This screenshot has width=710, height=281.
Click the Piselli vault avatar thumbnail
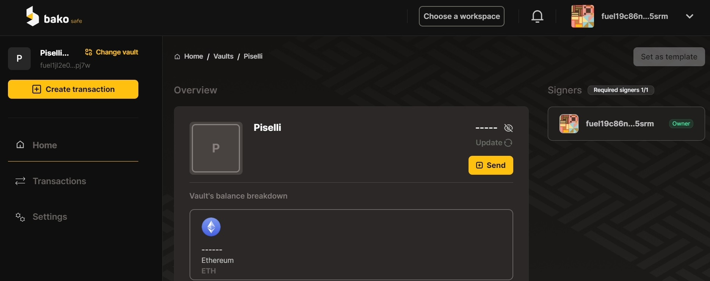click(216, 148)
